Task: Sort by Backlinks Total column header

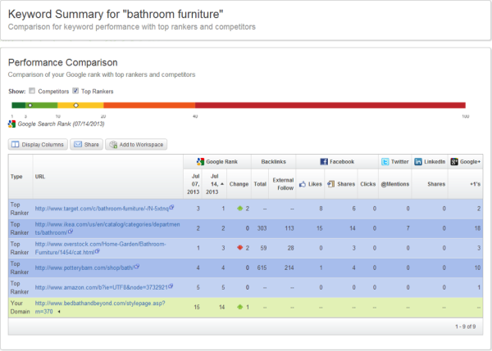Action: pos(260,184)
